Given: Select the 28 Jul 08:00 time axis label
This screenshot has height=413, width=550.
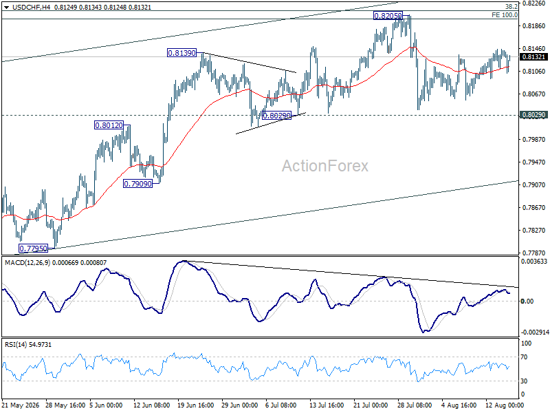Looking at the screenshot, I should (415, 405).
